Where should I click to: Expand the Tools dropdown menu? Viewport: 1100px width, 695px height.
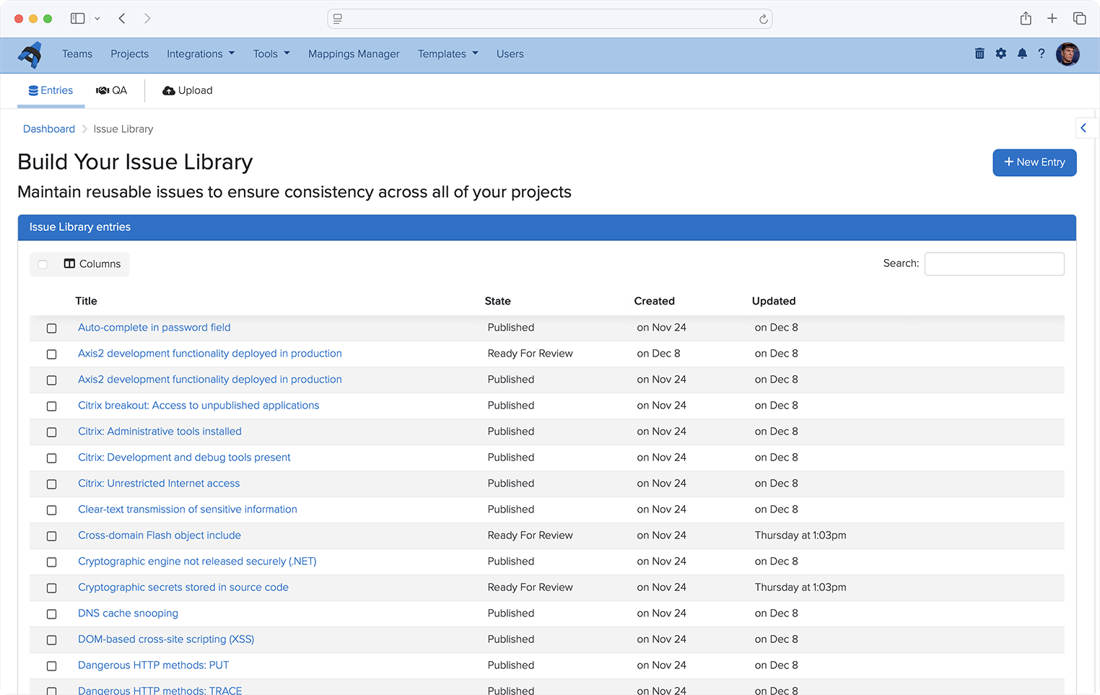tap(271, 54)
